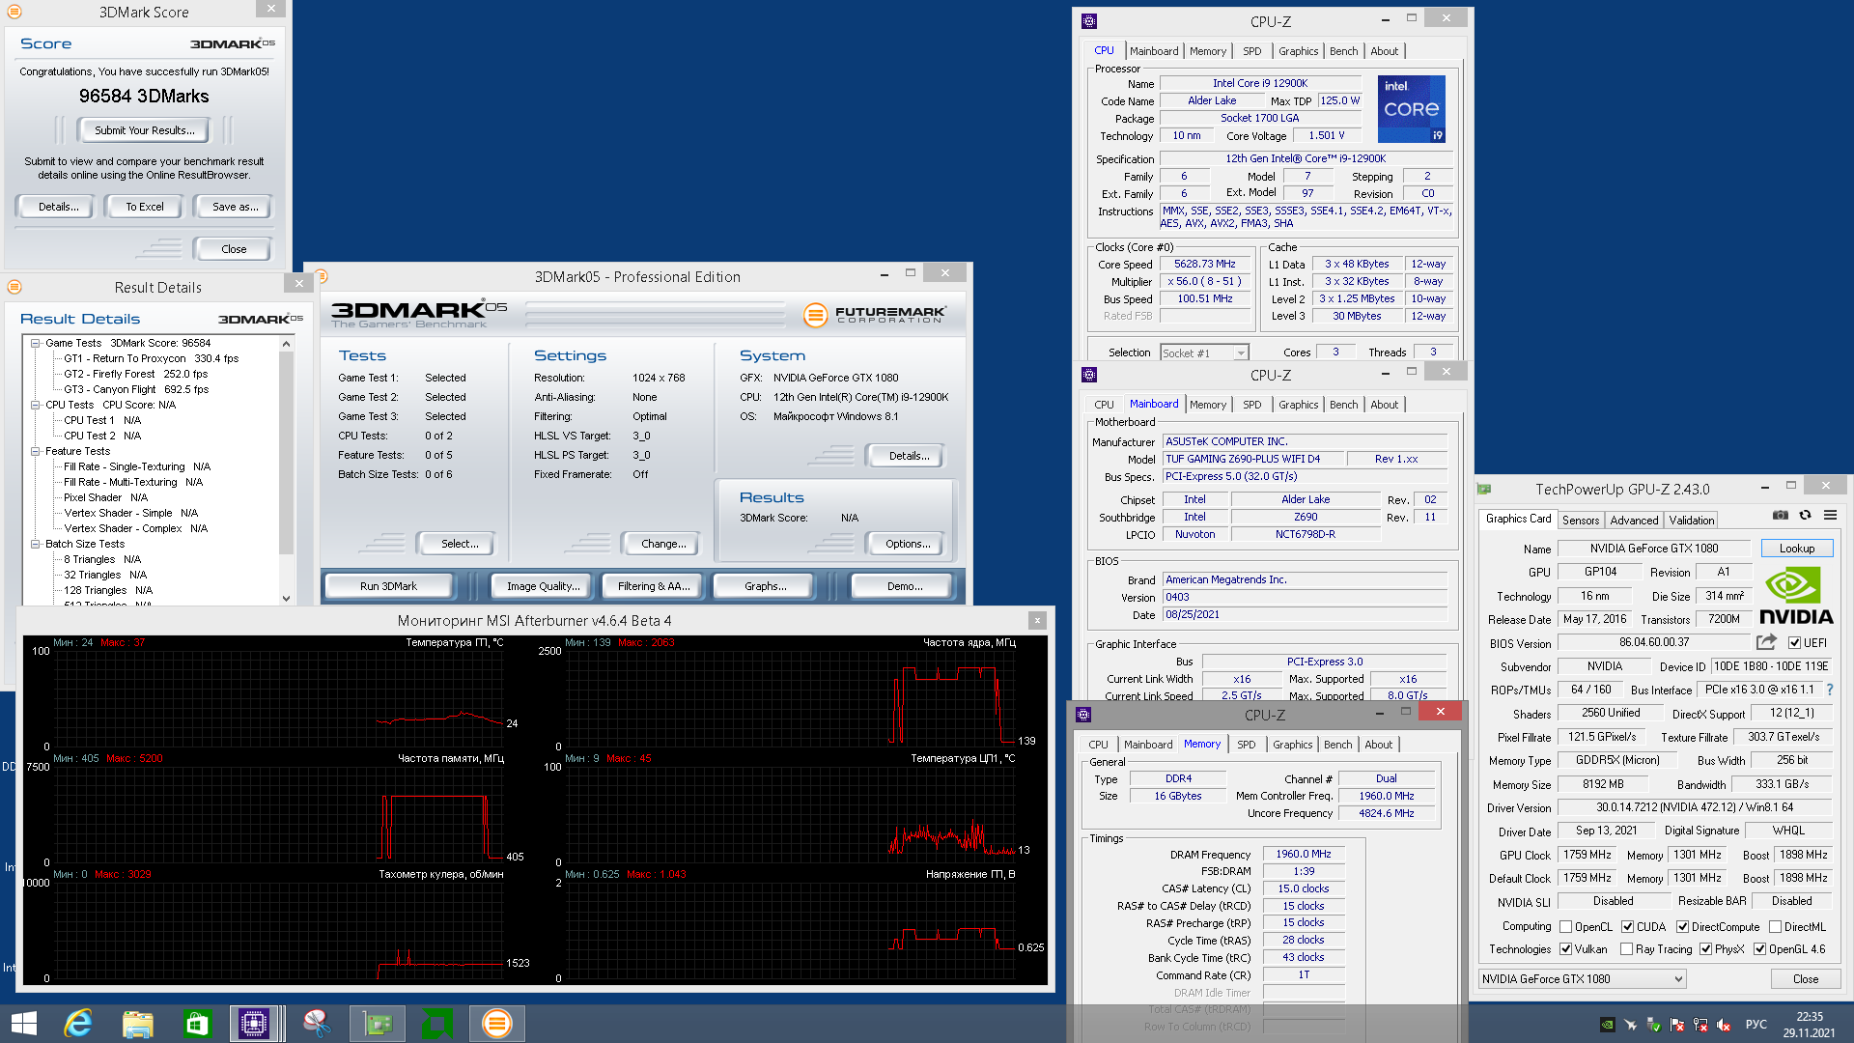Toggle PhysX checkbox
Screen dimensions: 1854x1043
click(x=1705, y=949)
